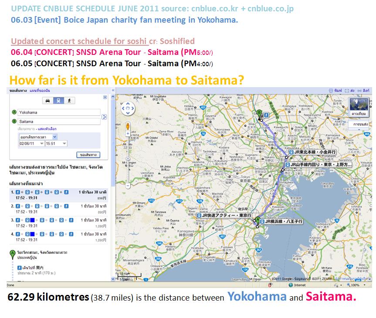This screenshot has height=318, width=376.
Task: Click the 'Kawaguchi' label on the map
Action: coord(281,127)
